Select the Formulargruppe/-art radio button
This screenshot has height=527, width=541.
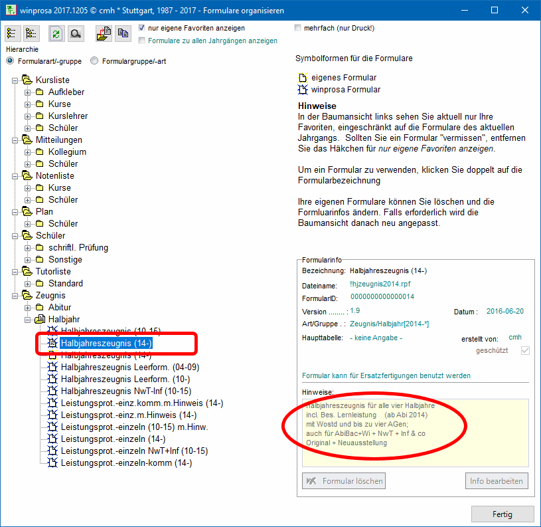(95, 61)
